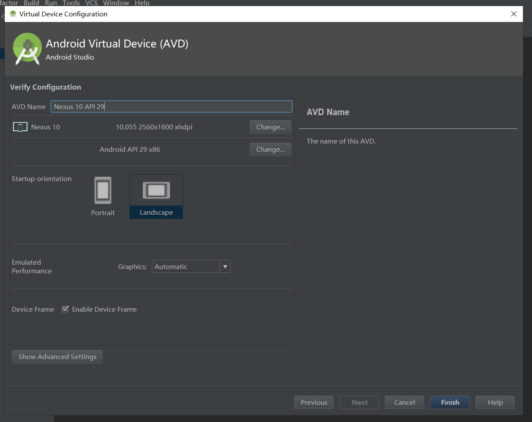Select the Portrait orientation icon
The height and width of the screenshot is (422, 532).
coord(103,190)
